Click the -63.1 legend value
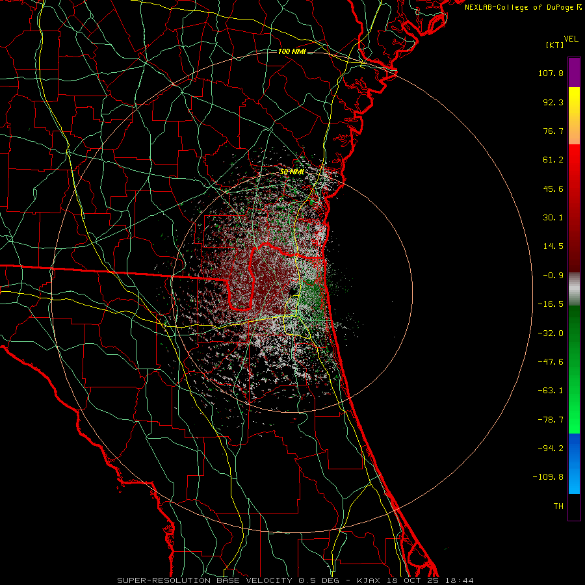This screenshot has height=585, width=585. tap(551, 391)
